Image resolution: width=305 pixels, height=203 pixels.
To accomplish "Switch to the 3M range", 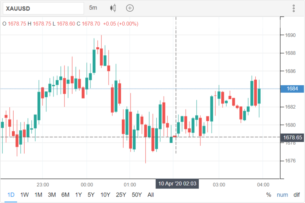I will pyautogui.click(x=52, y=195).
